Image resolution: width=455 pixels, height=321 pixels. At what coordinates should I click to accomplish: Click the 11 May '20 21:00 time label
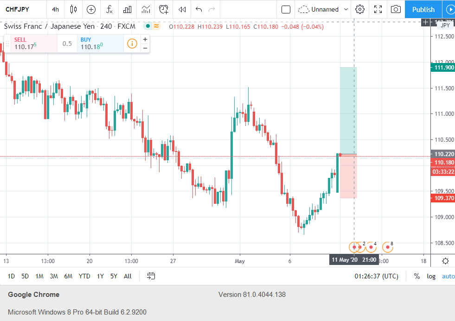point(354,259)
